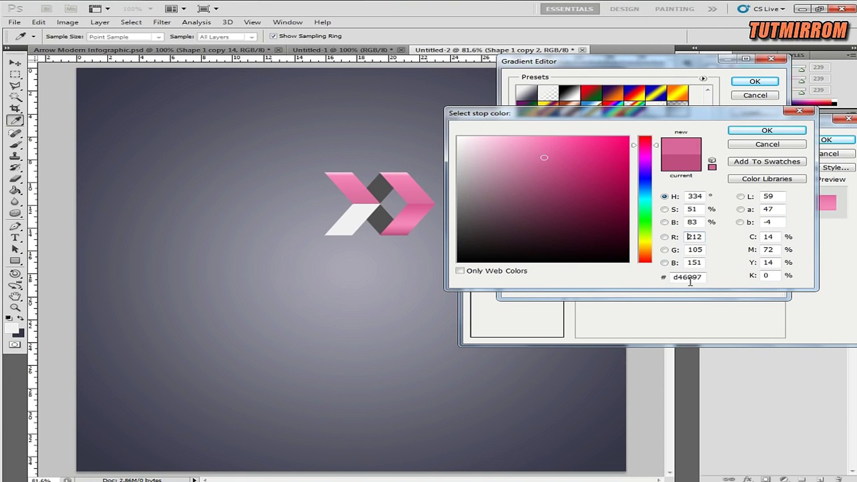Expand the Presets flyout menu arrow
The image size is (857, 482).
point(703,79)
